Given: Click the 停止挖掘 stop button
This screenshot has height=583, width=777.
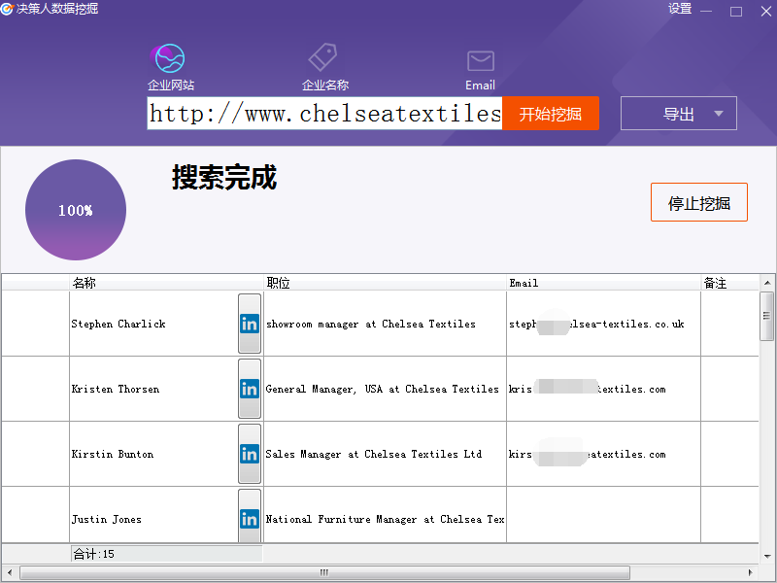Looking at the screenshot, I should pyautogui.click(x=698, y=202).
